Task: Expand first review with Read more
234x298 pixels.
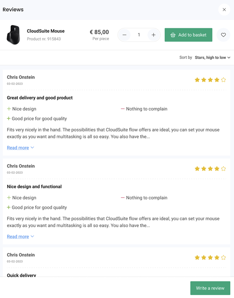Action: (x=18, y=148)
